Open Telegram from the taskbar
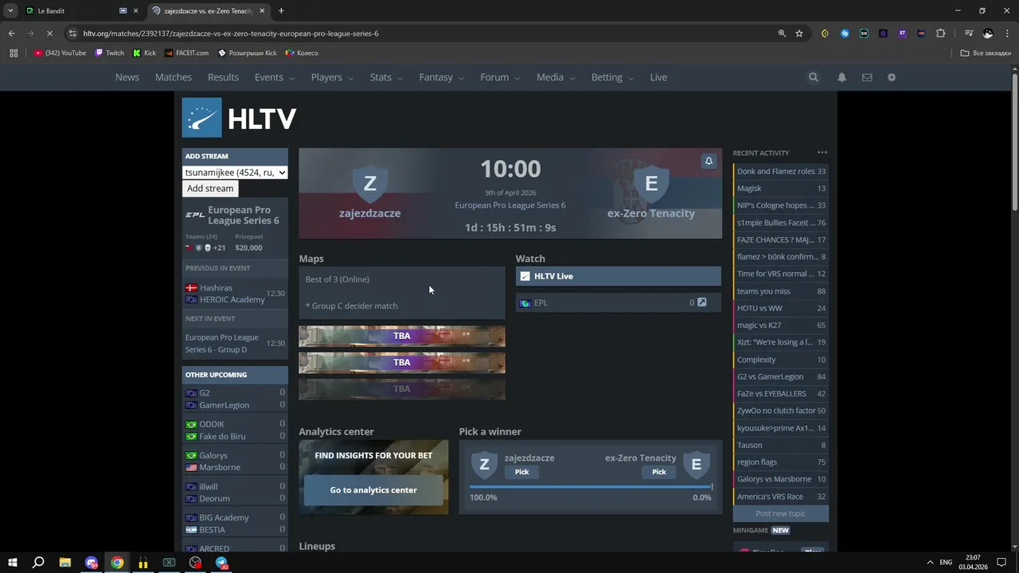Image resolution: width=1019 pixels, height=573 pixels. [222, 563]
